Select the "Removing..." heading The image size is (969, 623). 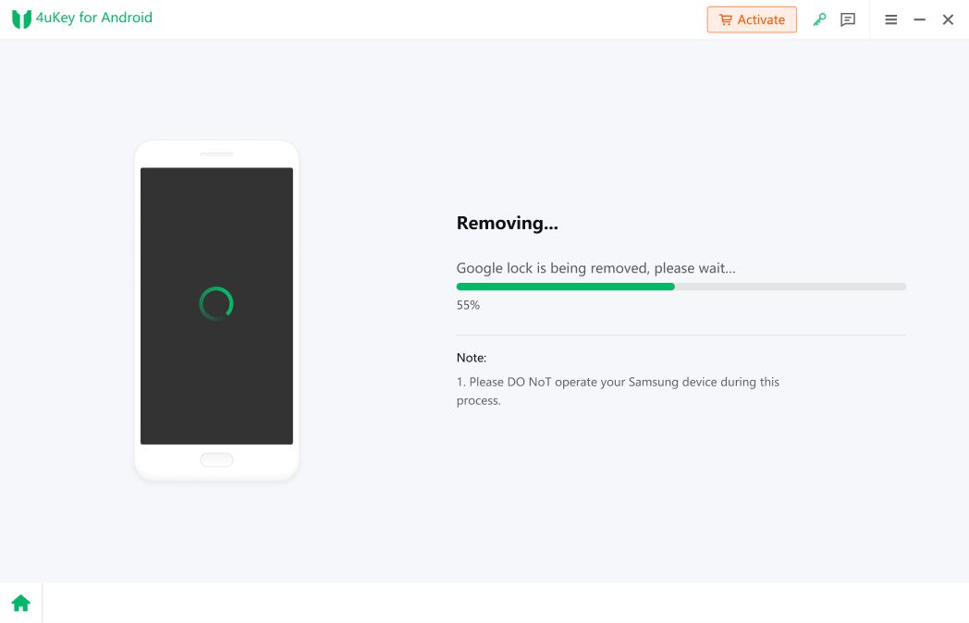(507, 223)
